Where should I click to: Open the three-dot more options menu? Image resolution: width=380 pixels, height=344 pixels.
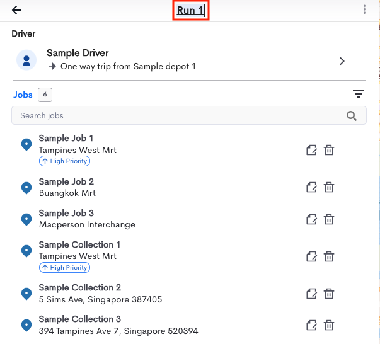point(364,9)
